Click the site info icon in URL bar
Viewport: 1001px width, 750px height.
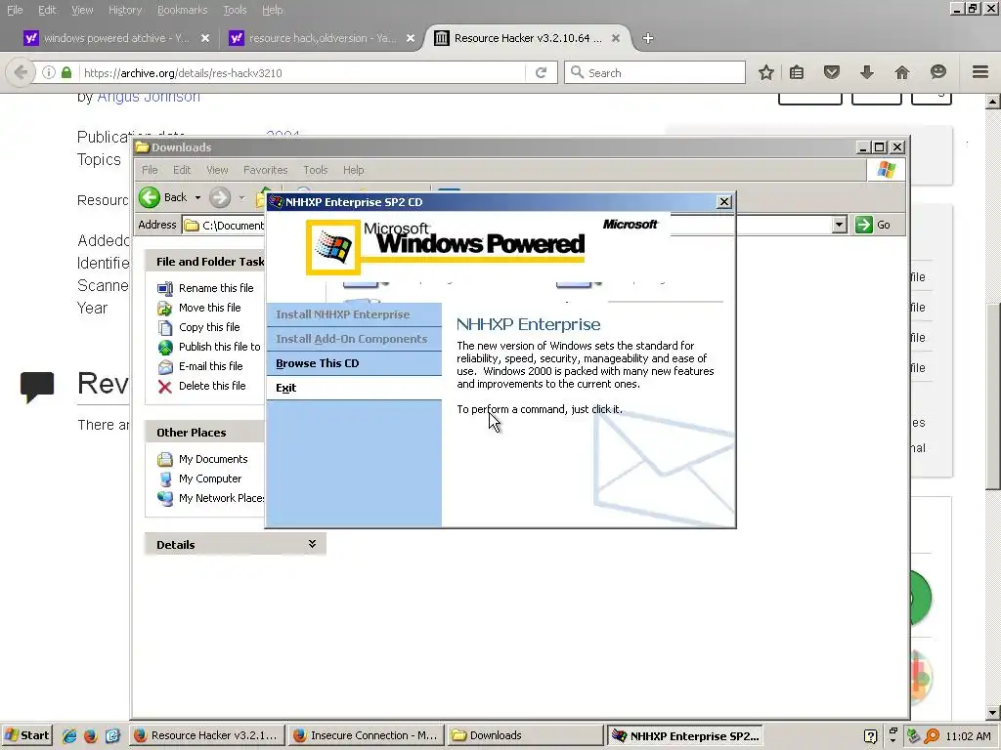coord(48,72)
